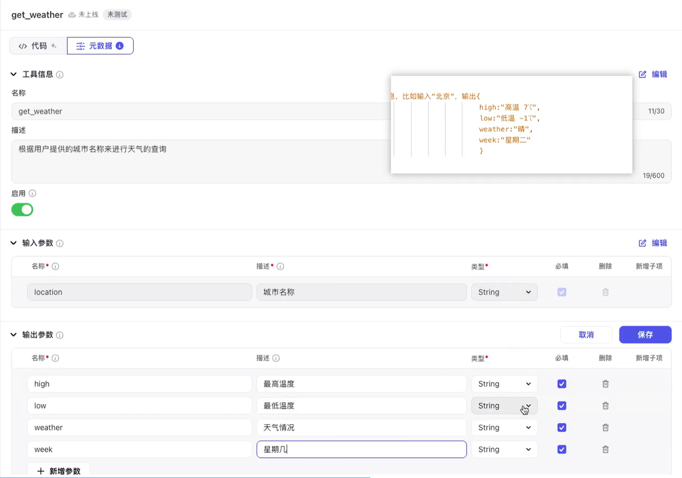Viewport: 682px width, 478px height.
Task: Click the delete trash icon for high row
Action: (605, 384)
